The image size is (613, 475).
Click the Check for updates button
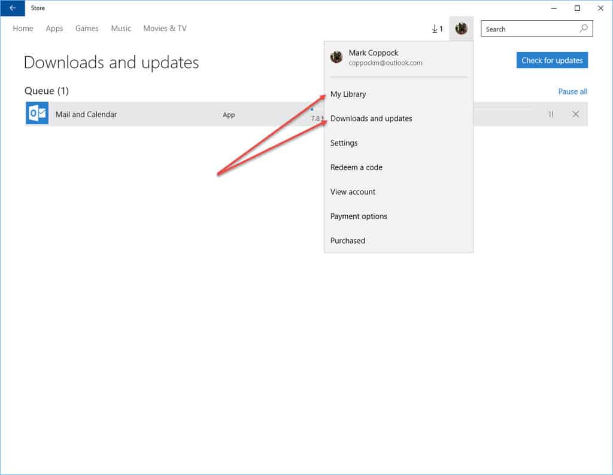click(x=552, y=60)
